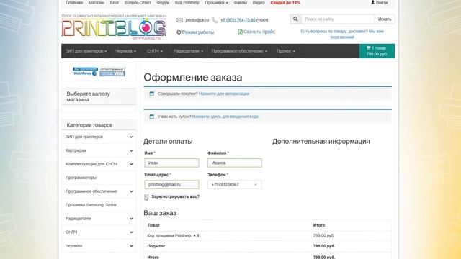Open the СНПЧ navbar dropdown

tap(155, 51)
